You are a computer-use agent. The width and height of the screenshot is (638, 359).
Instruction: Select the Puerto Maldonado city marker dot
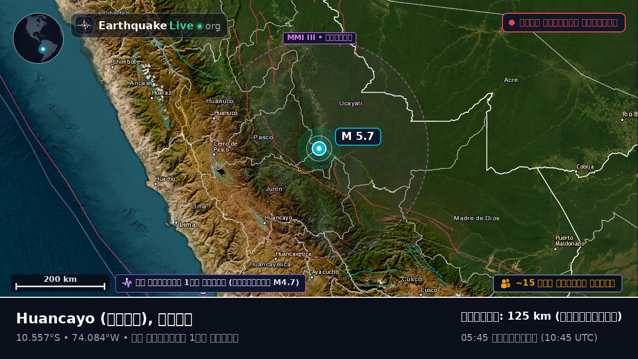click(555, 249)
